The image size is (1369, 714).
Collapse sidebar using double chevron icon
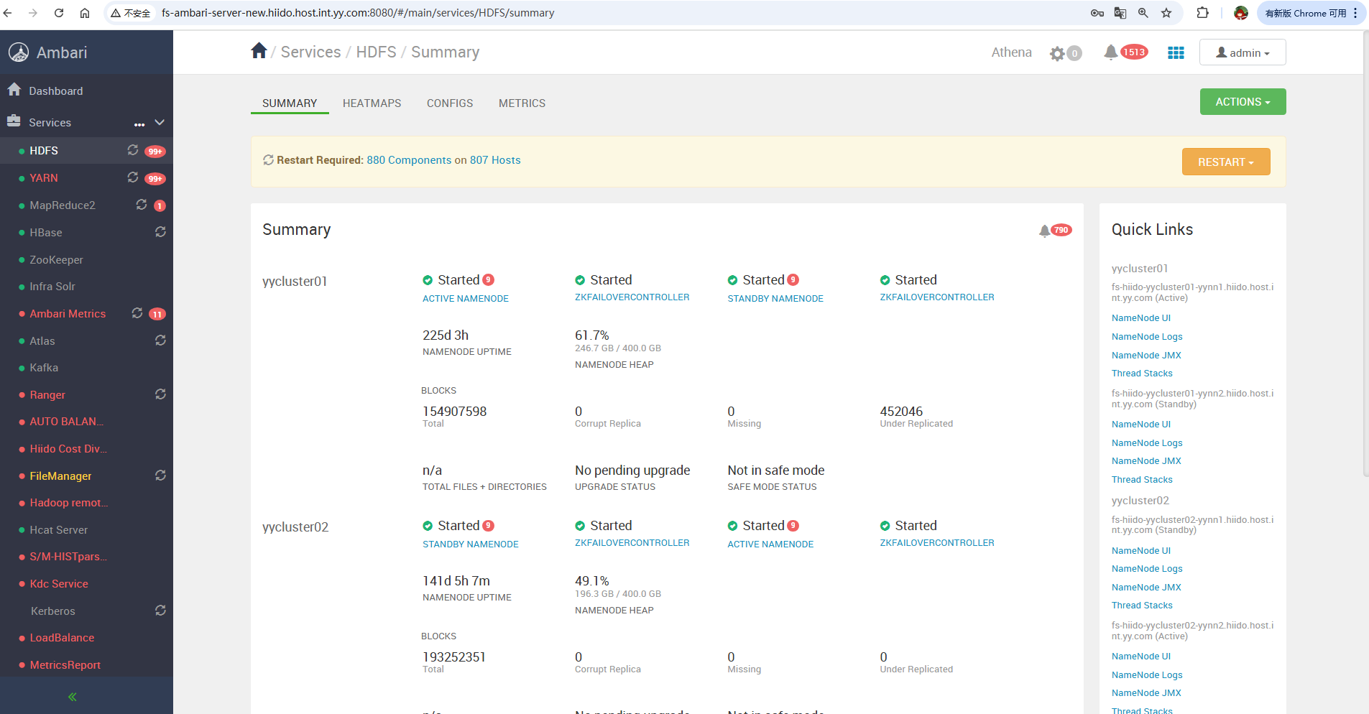click(72, 697)
